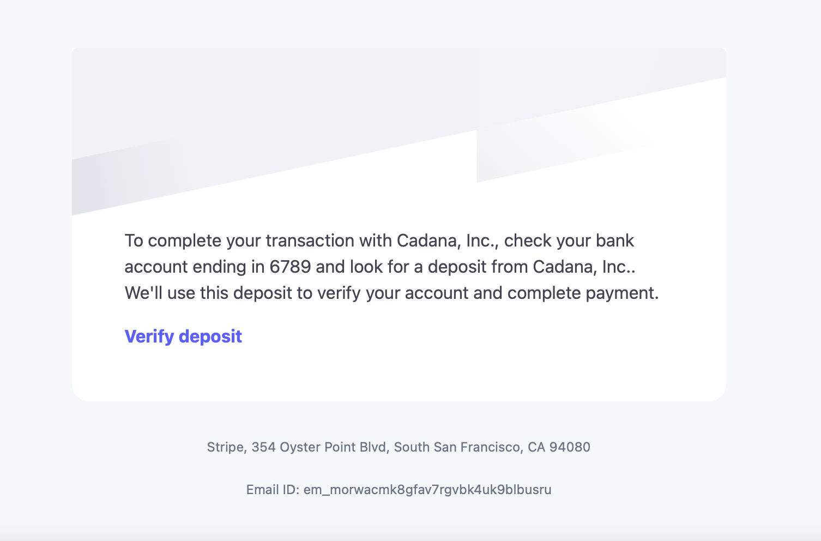Click the ZIP code 94080
821x541 pixels.
tap(570, 447)
